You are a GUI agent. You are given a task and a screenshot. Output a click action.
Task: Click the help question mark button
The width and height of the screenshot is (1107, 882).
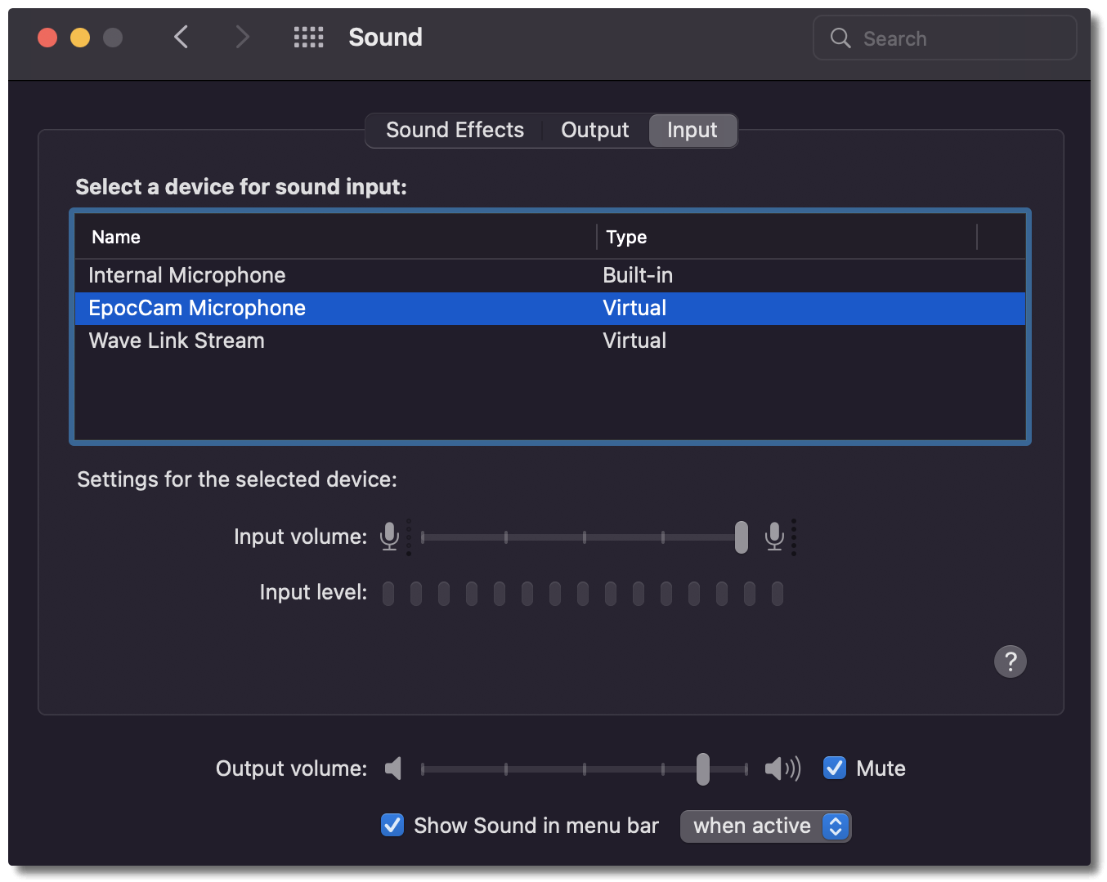coord(1010,661)
